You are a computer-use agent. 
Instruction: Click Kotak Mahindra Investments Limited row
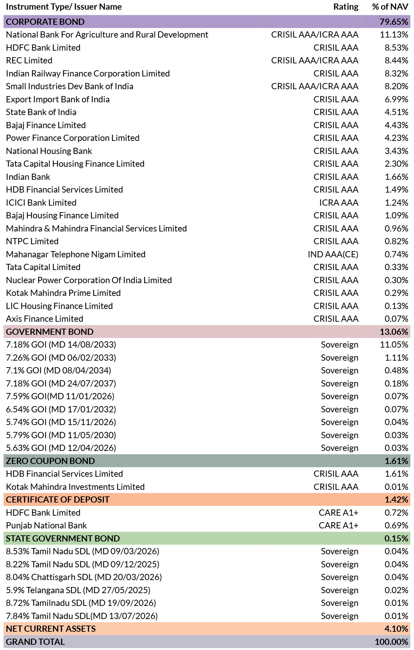point(207,487)
